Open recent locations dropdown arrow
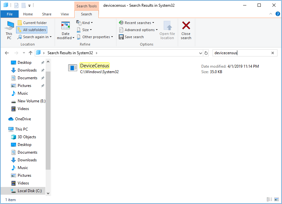The width and height of the screenshot is (282, 204). [24, 53]
